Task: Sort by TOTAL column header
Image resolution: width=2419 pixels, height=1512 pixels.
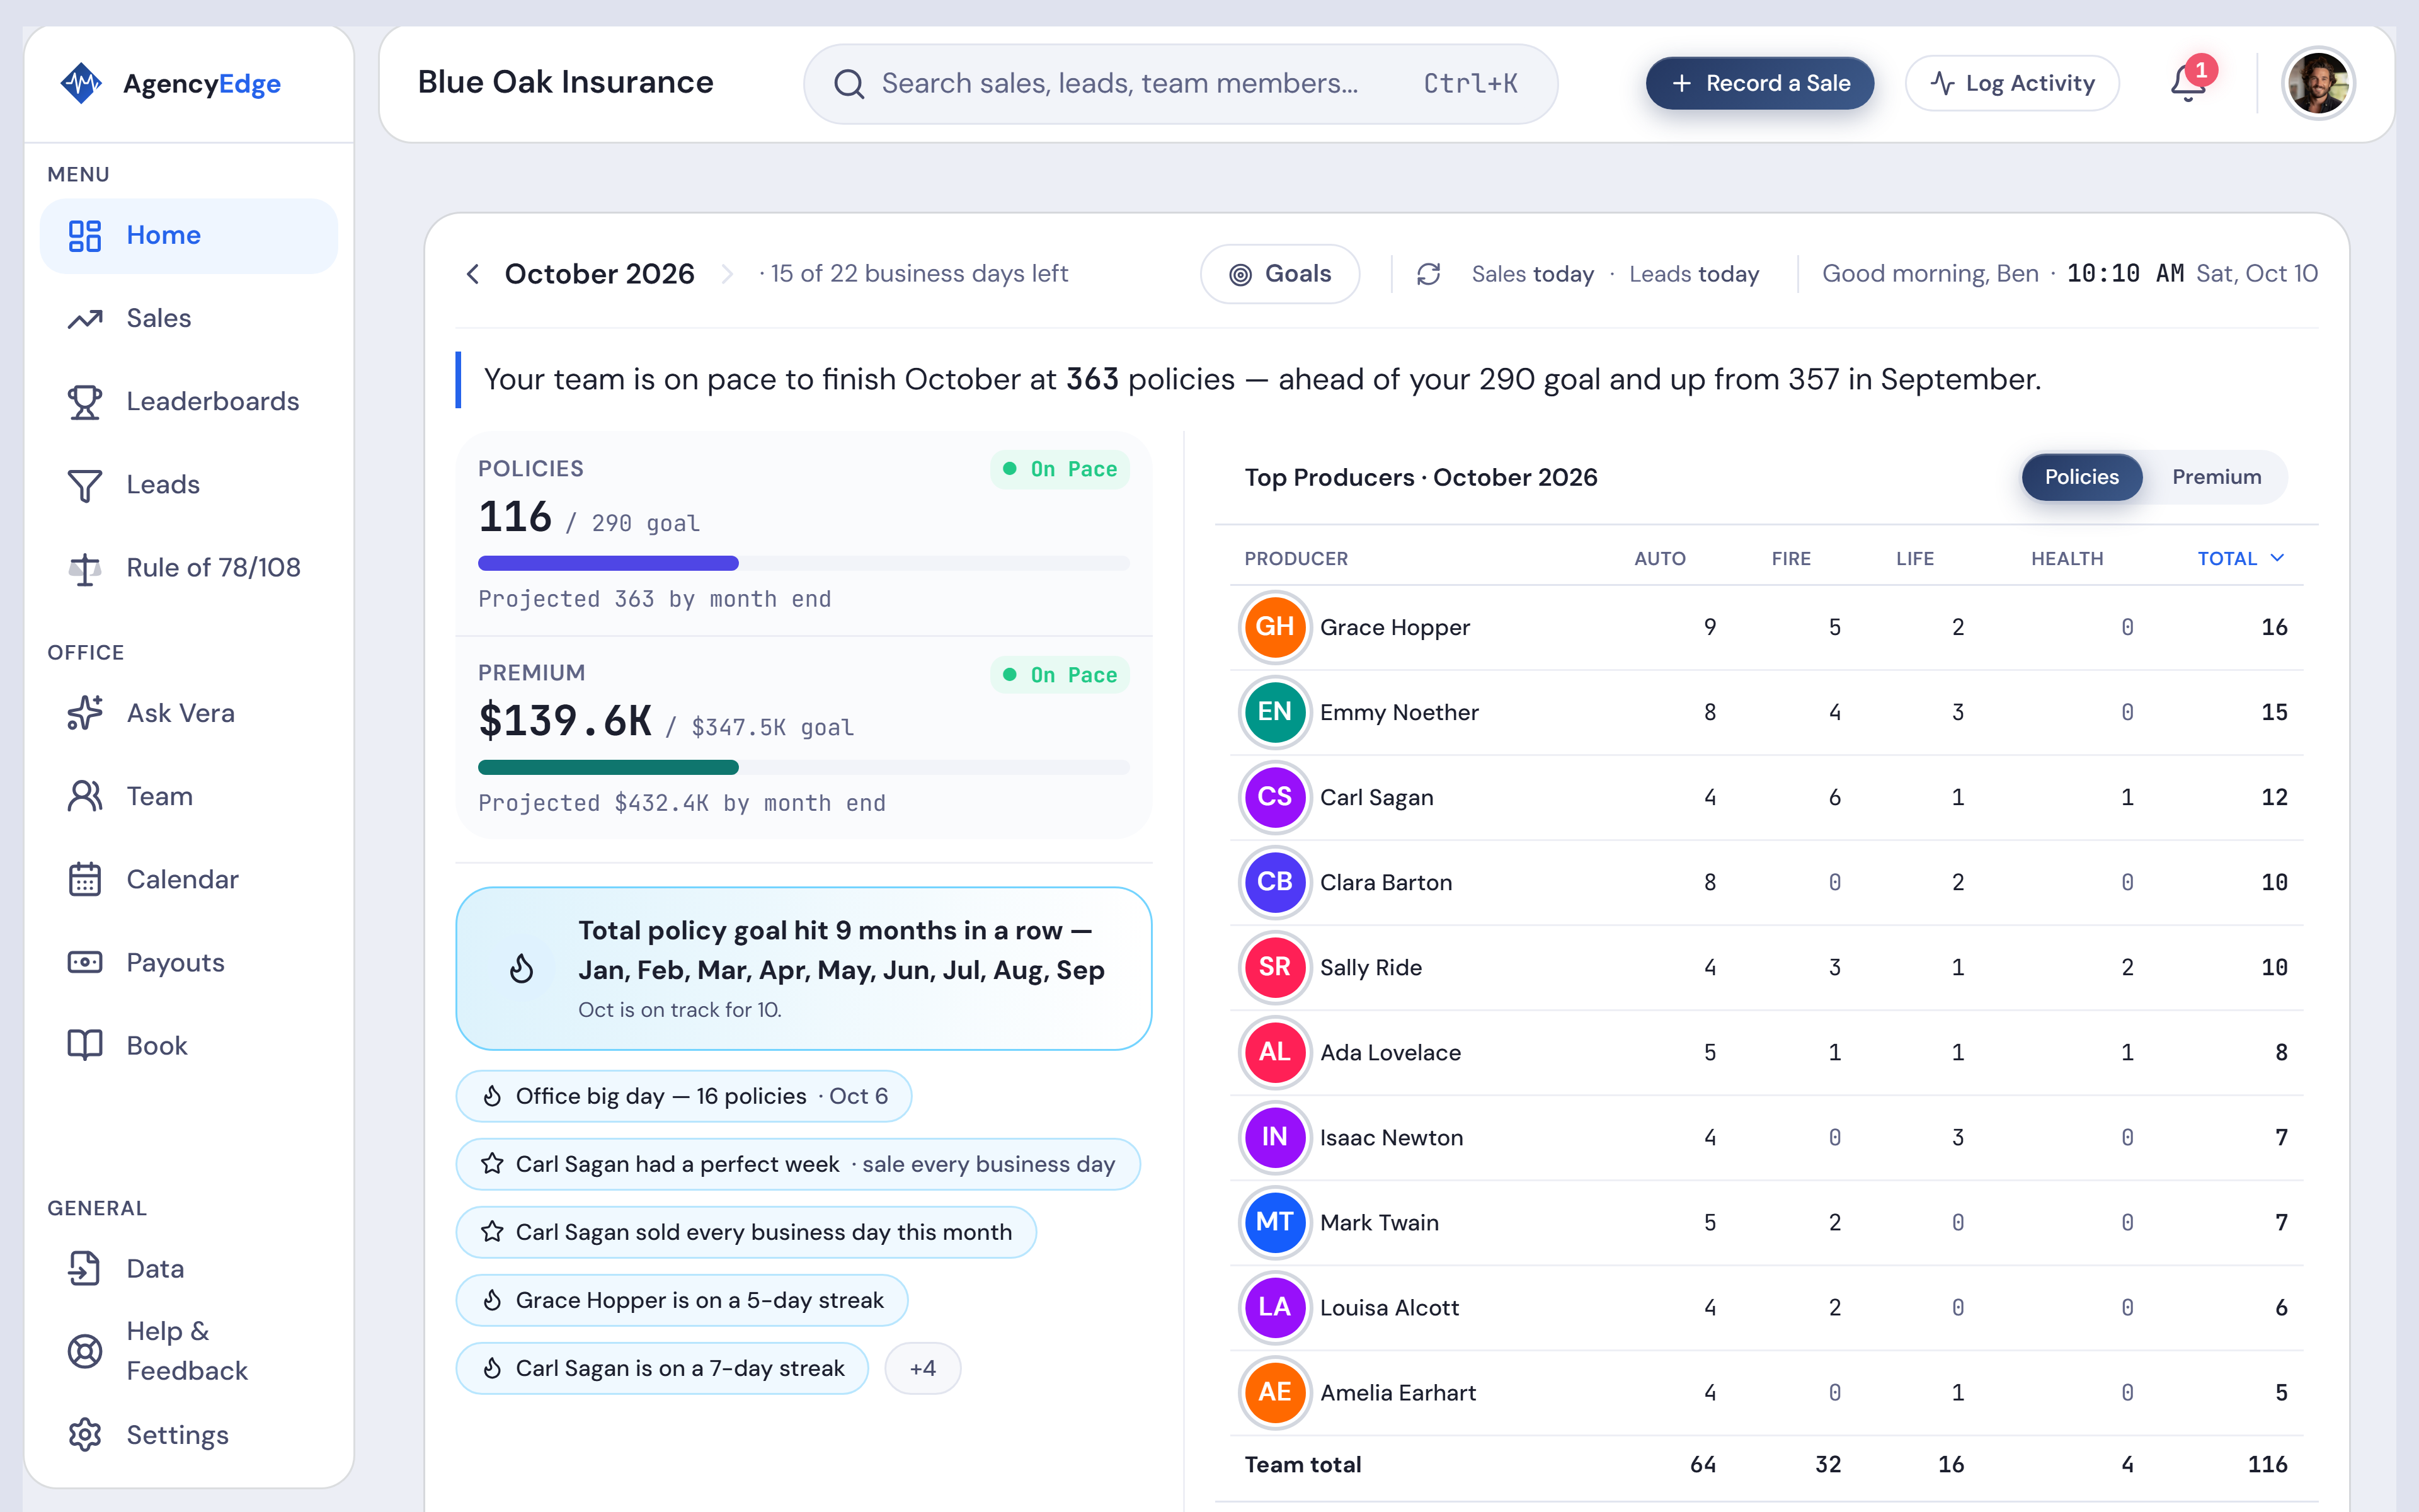Action: coord(2240,558)
